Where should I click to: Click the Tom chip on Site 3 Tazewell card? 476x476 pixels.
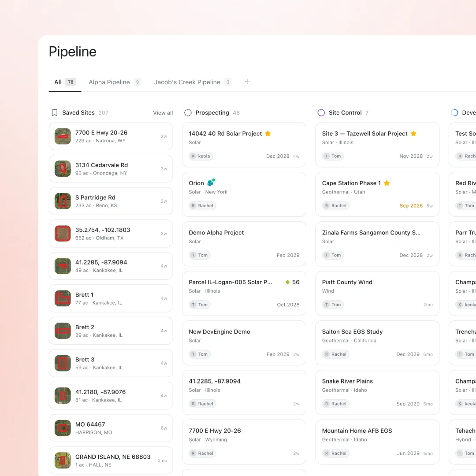(333, 156)
